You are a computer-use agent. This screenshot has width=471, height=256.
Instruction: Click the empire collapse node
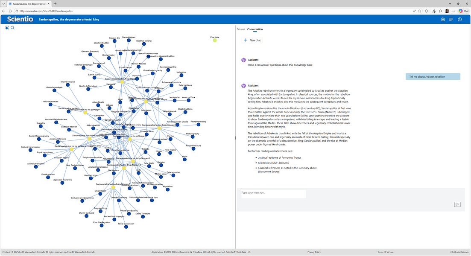tap(67, 85)
